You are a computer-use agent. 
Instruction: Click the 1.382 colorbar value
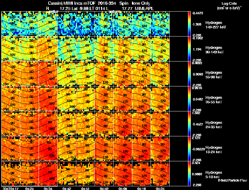[196, 113]
